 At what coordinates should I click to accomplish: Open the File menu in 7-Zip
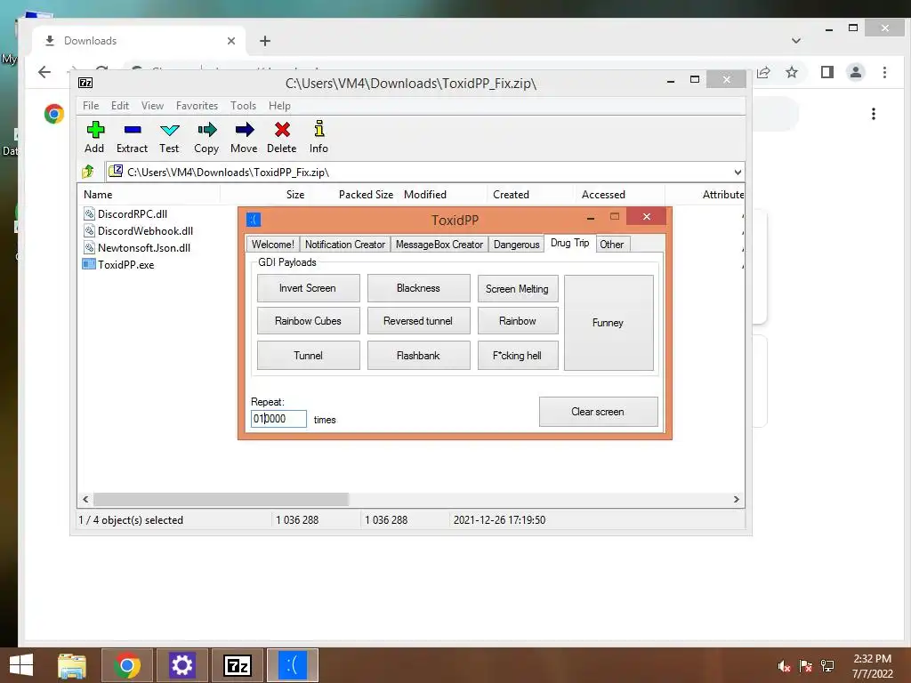pos(91,105)
